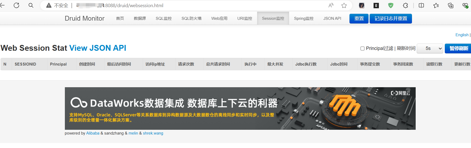This screenshot has width=471, height=148.
Task: Sort by the 访问ip地址 column header
Action: point(159,64)
